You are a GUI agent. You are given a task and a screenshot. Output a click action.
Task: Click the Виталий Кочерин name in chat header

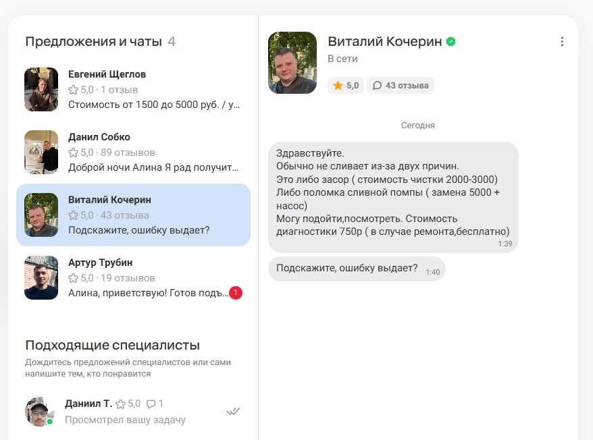384,42
